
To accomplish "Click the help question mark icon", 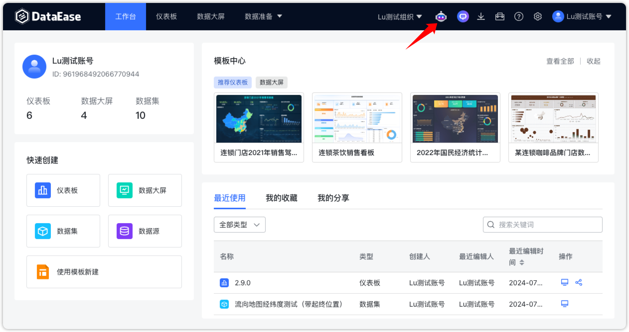I will tap(518, 16).
